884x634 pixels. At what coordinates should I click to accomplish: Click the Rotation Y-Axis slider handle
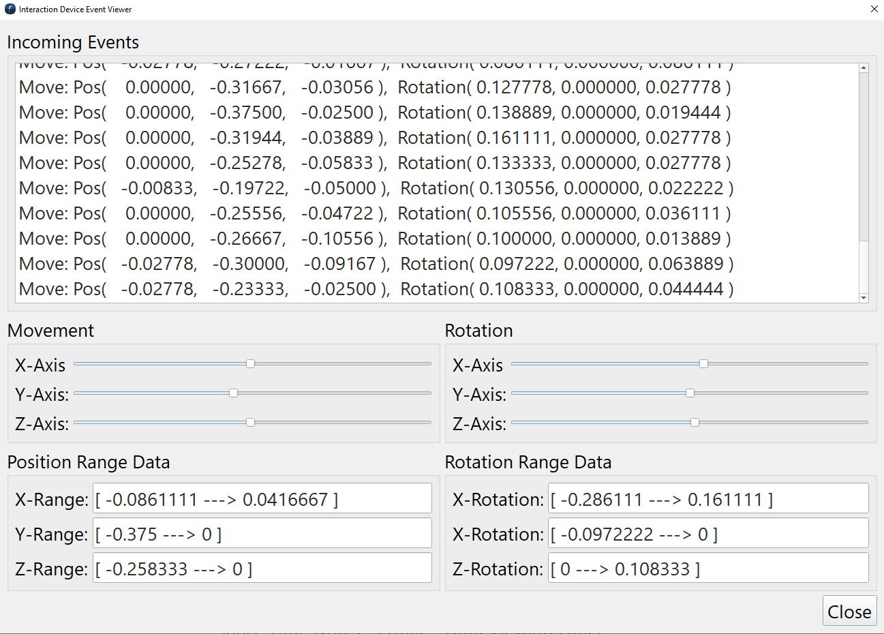click(690, 393)
